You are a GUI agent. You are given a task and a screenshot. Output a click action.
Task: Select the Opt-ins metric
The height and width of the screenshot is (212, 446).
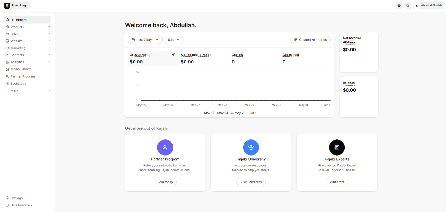pyautogui.click(x=237, y=55)
